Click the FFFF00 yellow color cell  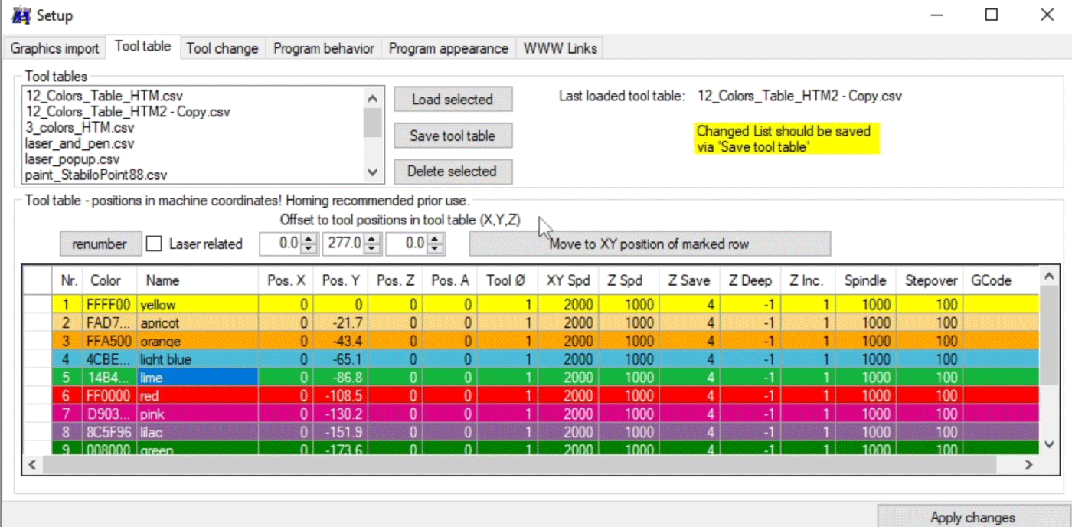107,305
